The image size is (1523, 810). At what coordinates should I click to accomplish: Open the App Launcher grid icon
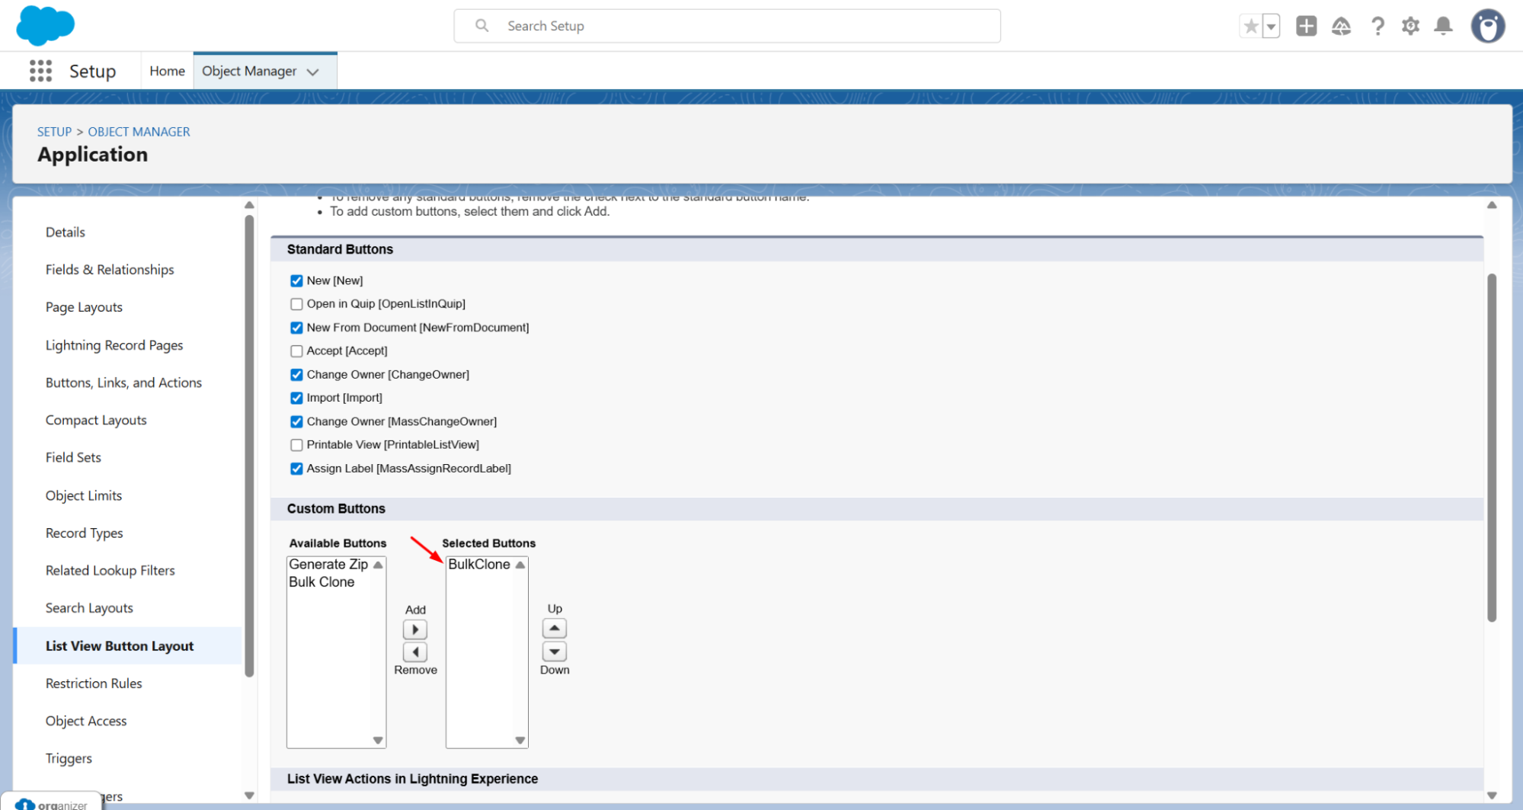tap(40, 71)
